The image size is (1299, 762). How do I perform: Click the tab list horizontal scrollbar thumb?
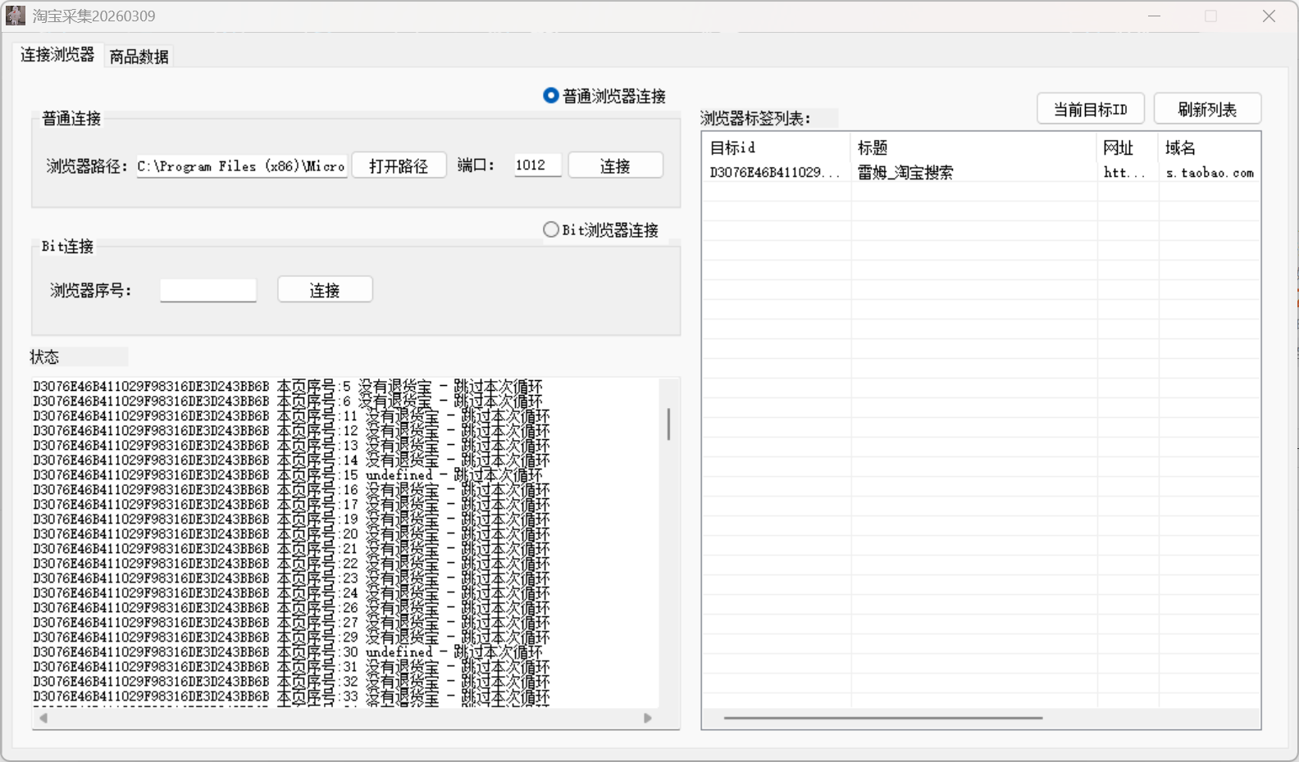point(883,718)
